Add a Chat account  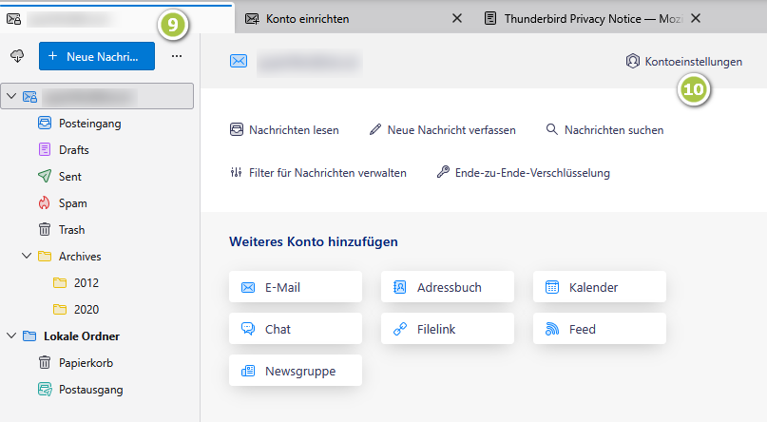pyautogui.click(x=296, y=329)
